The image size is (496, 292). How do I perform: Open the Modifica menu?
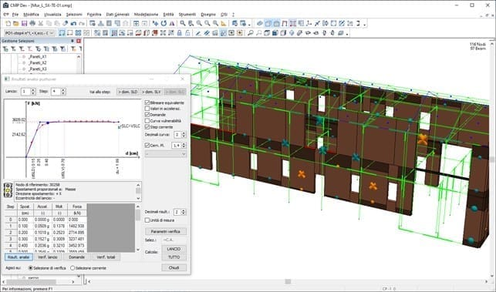(x=32, y=15)
